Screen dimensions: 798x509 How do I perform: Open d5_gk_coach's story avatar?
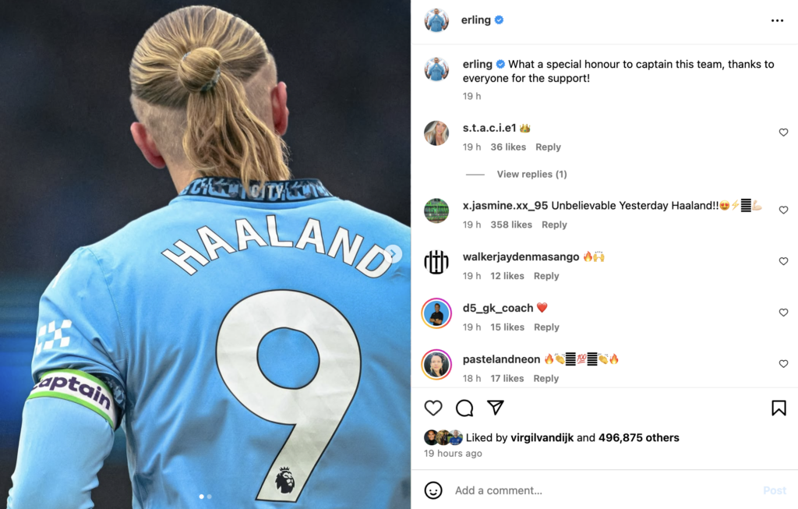tap(436, 313)
